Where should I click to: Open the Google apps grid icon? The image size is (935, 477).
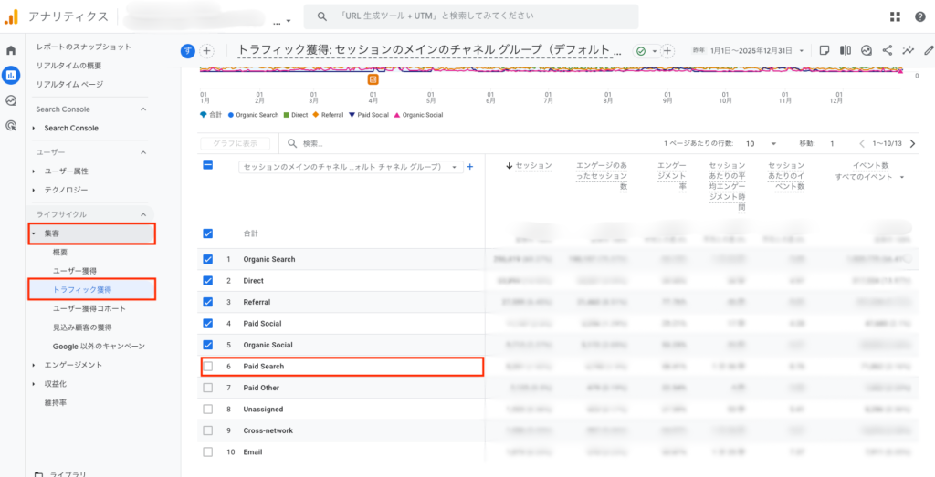[x=895, y=16]
